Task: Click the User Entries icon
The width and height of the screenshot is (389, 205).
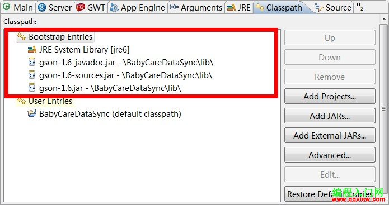Action: pyautogui.click(x=22, y=101)
